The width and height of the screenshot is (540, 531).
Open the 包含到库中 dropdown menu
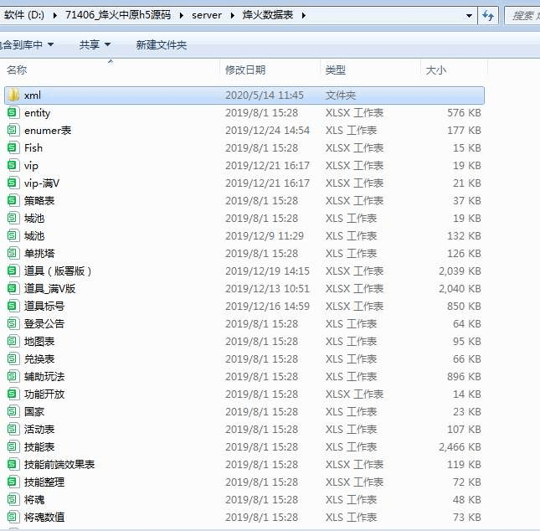coord(27,44)
